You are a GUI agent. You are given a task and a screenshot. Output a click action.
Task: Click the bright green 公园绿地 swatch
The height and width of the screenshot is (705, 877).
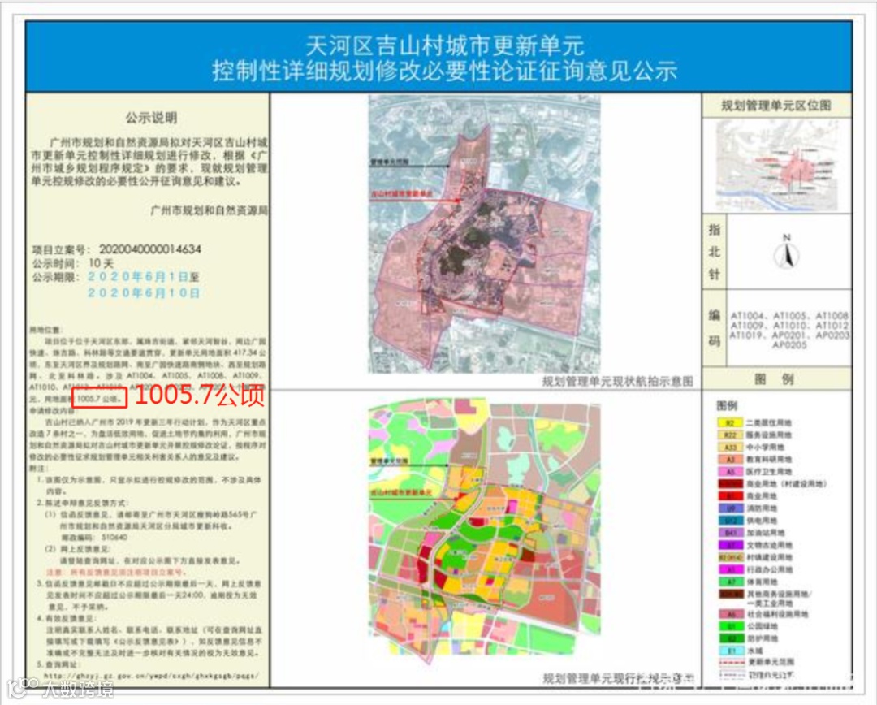click(x=730, y=627)
